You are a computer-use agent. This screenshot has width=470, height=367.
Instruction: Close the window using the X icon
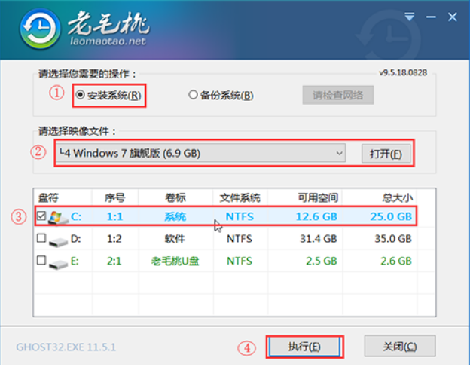[453, 15]
